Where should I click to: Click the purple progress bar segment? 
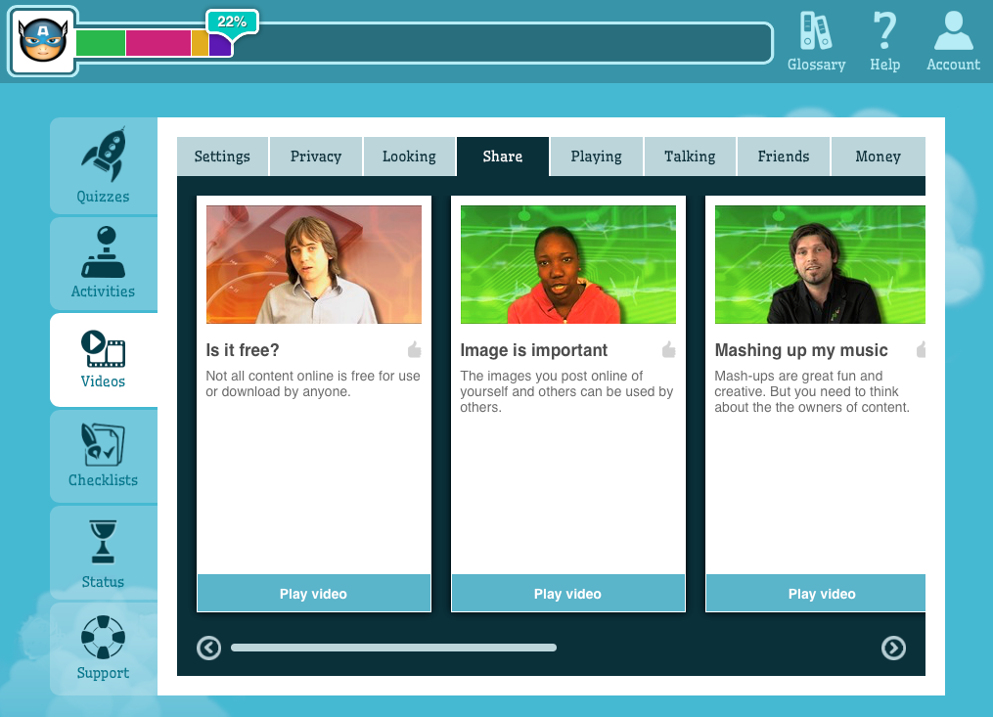[220, 44]
